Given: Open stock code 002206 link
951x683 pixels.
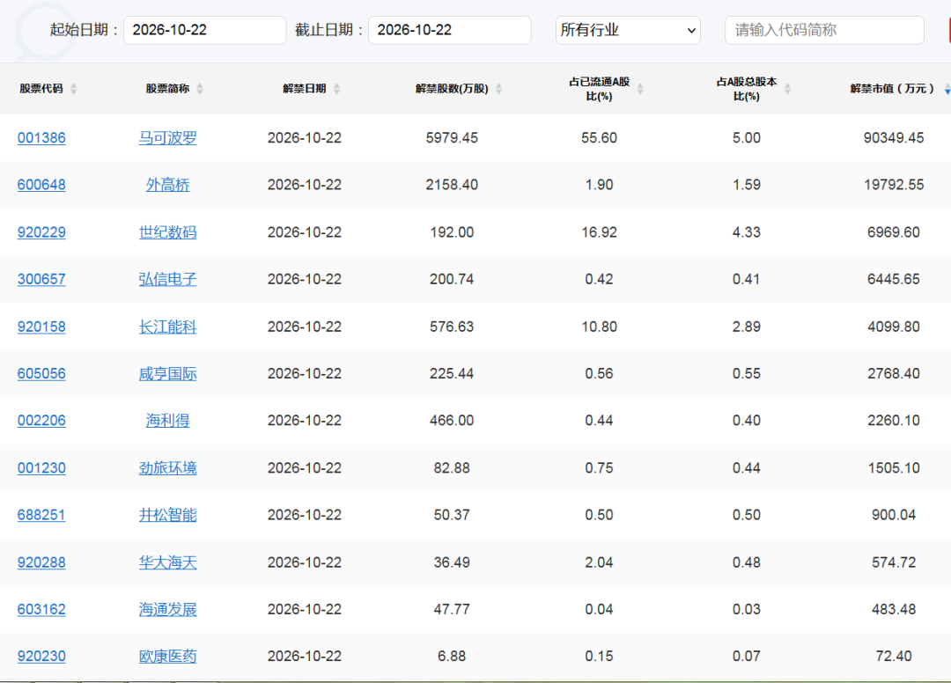Looking at the screenshot, I should [41, 421].
